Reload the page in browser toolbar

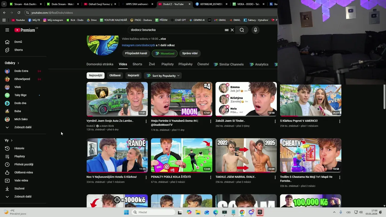(x=19, y=13)
